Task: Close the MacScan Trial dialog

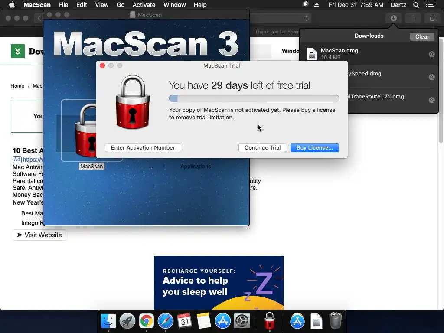Action: click(x=102, y=65)
